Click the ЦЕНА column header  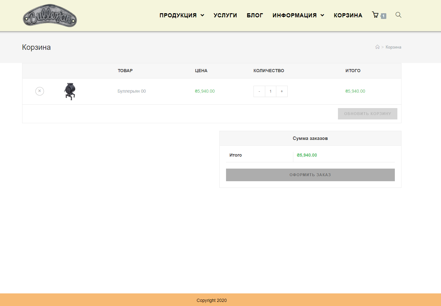[201, 71]
